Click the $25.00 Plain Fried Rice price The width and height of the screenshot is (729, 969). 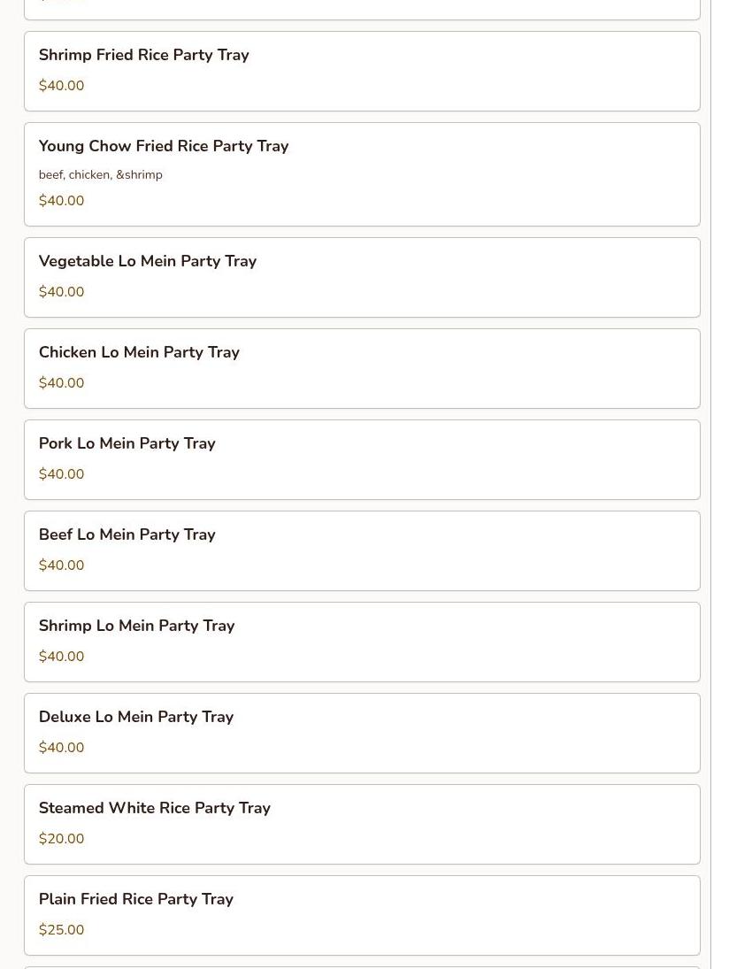pyautogui.click(x=62, y=930)
